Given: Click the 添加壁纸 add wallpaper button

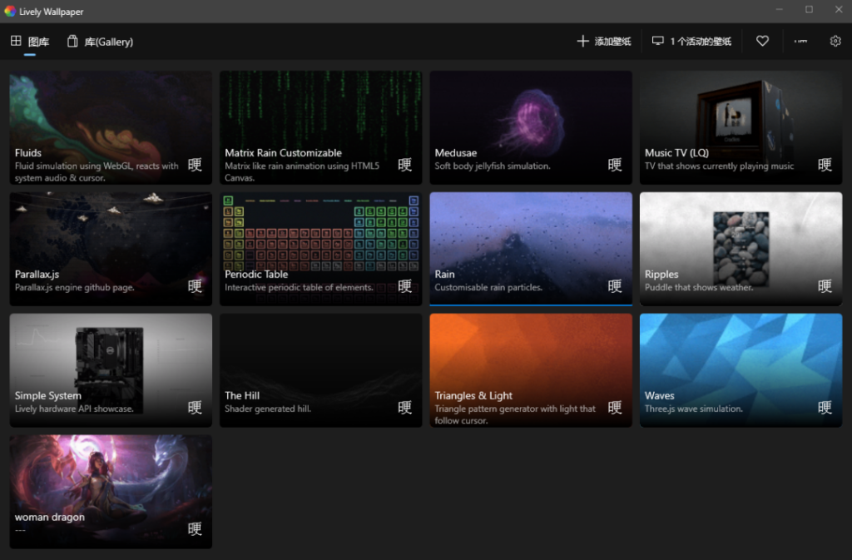Looking at the screenshot, I should pyautogui.click(x=604, y=42).
